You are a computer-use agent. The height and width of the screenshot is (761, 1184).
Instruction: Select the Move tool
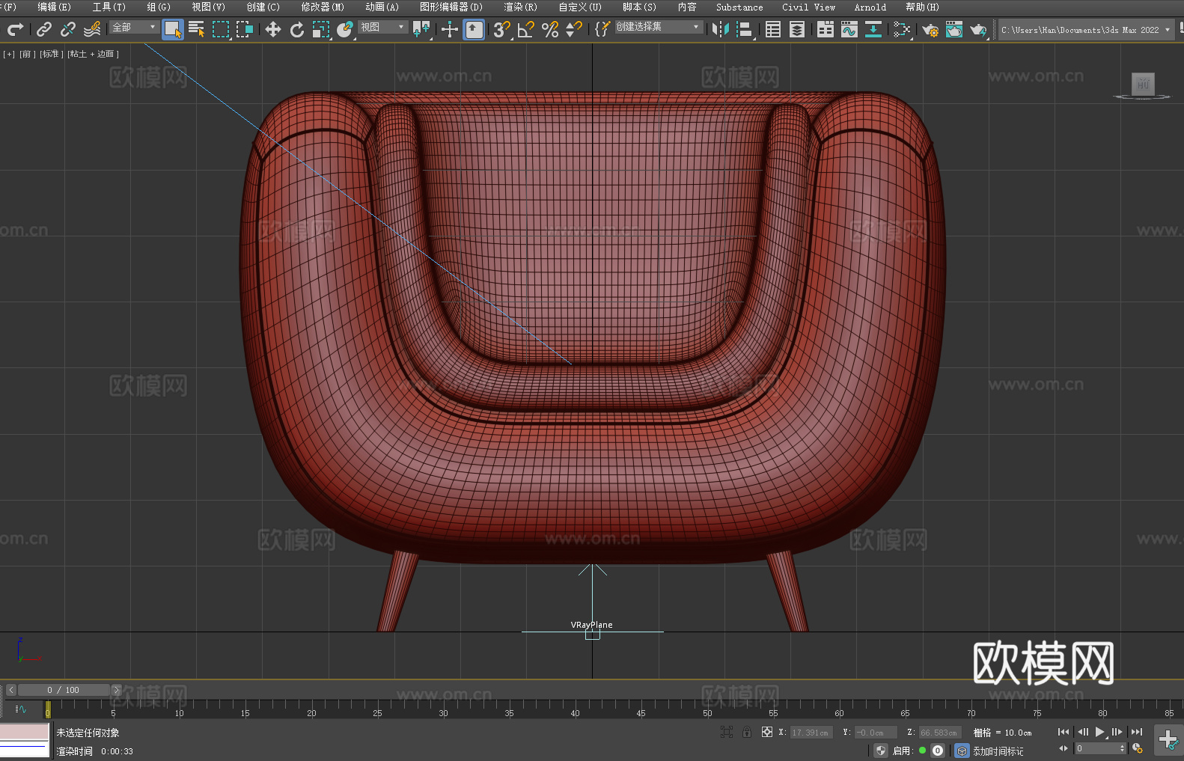[273, 29]
